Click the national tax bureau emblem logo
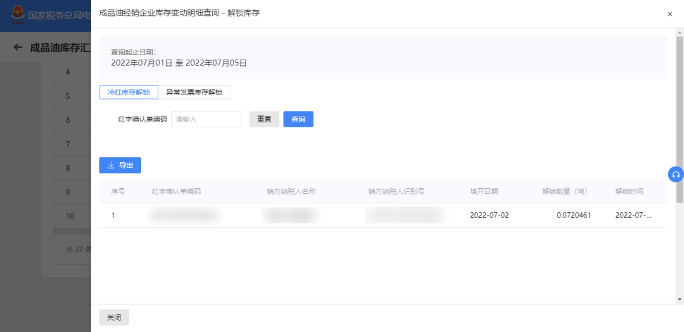The height and width of the screenshot is (332, 684). pyautogui.click(x=15, y=14)
